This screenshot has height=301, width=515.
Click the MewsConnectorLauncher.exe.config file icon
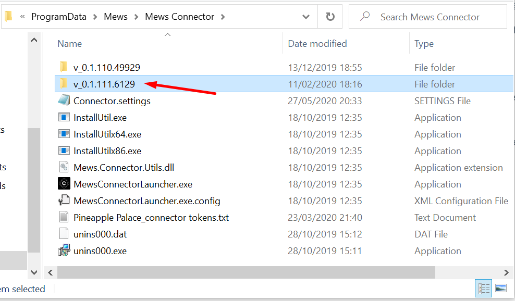pos(64,200)
